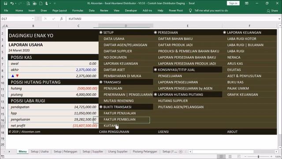Select the KONSINYASI/TITIP JUAL radio bullet
282x159 pixels.
tap(156, 70)
